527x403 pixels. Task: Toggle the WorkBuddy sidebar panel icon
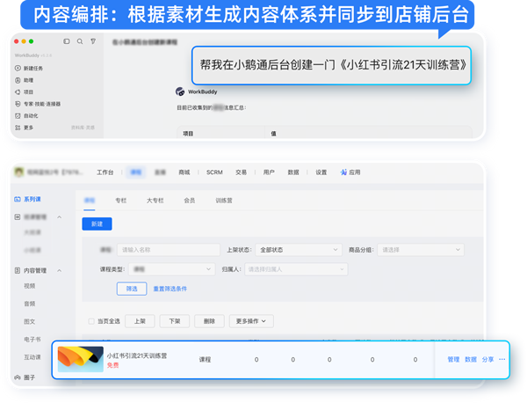coord(67,41)
